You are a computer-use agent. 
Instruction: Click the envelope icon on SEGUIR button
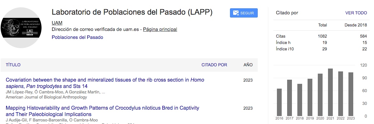(236, 13)
